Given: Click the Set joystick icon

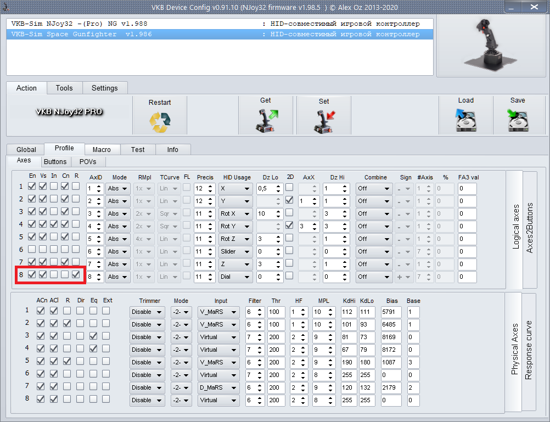Looking at the screenshot, I should coord(324,121).
